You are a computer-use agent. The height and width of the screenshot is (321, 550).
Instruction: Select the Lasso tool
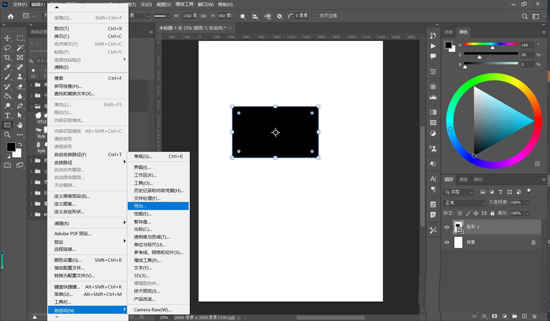(8, 48)
